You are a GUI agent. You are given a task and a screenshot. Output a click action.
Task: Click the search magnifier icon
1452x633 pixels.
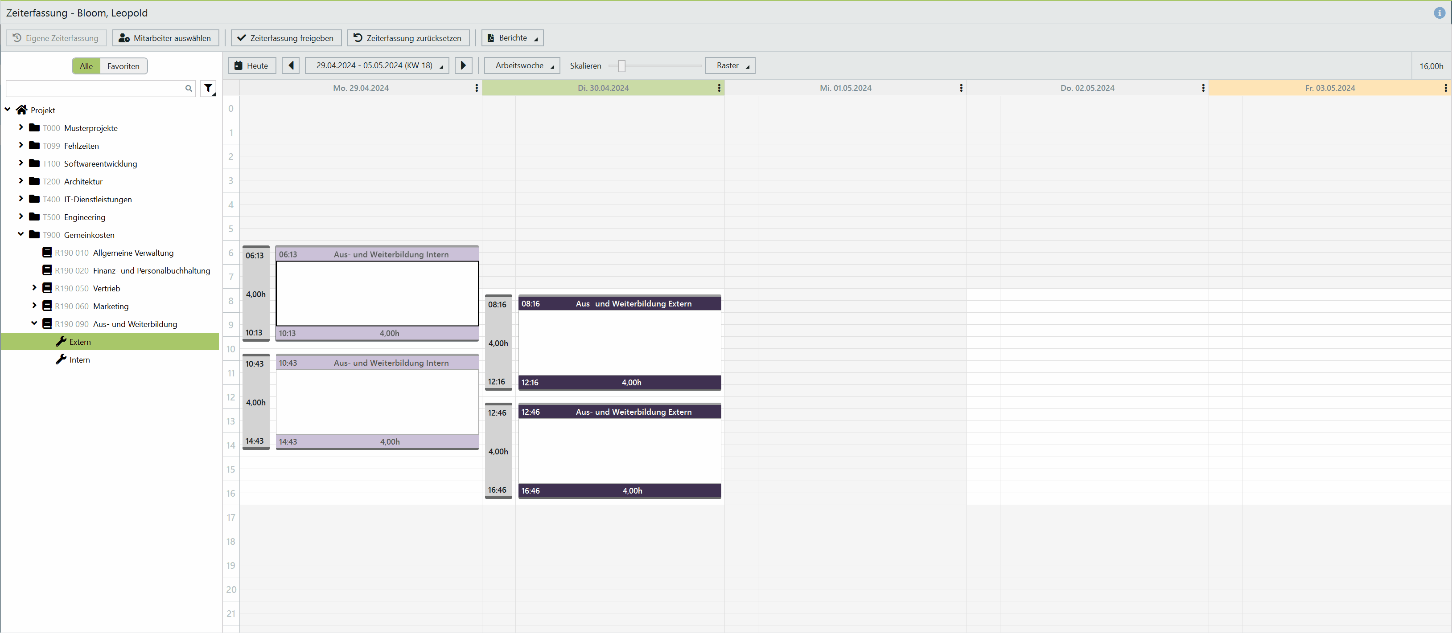pos(188,88)
